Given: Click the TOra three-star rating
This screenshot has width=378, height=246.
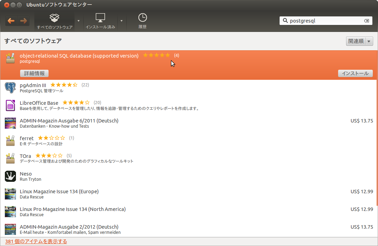Looking at the screenshot, I should click(49, 155).
